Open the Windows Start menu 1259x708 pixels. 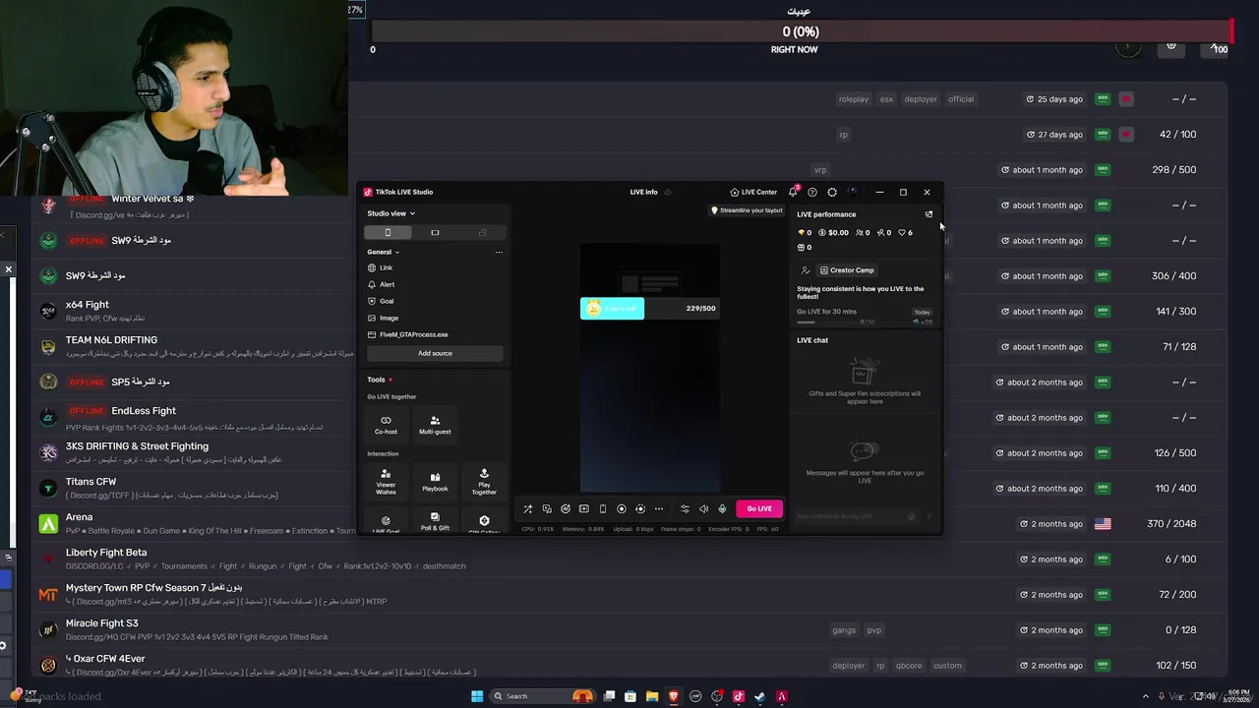pos(477,696)
